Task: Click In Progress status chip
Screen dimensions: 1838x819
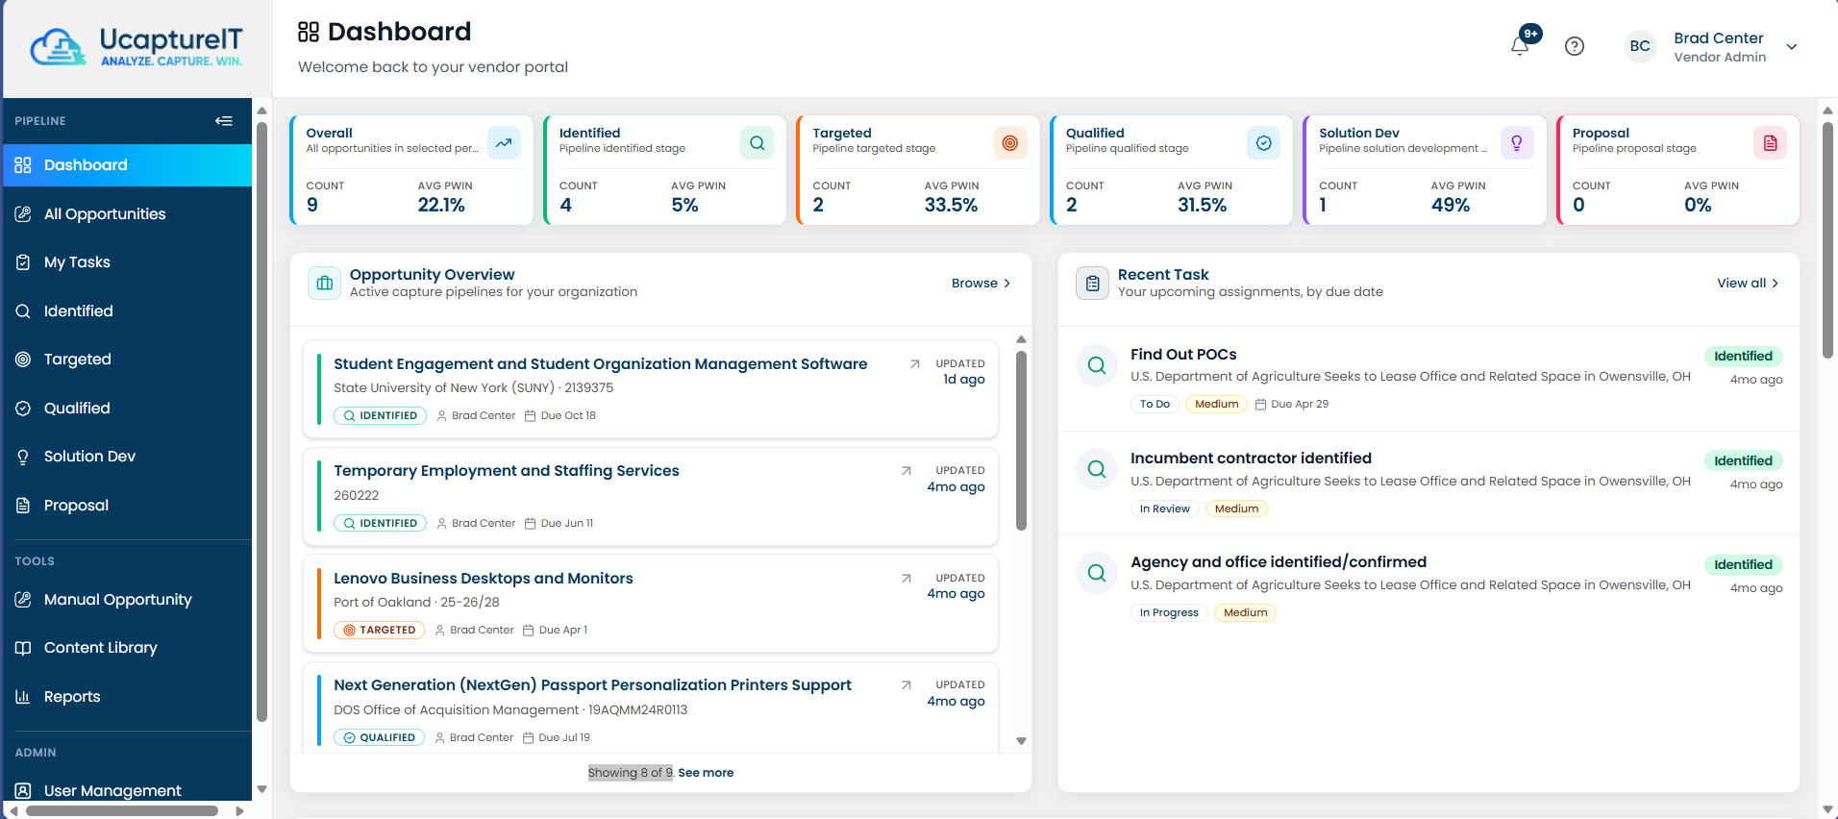Action: coord(1169,612)
